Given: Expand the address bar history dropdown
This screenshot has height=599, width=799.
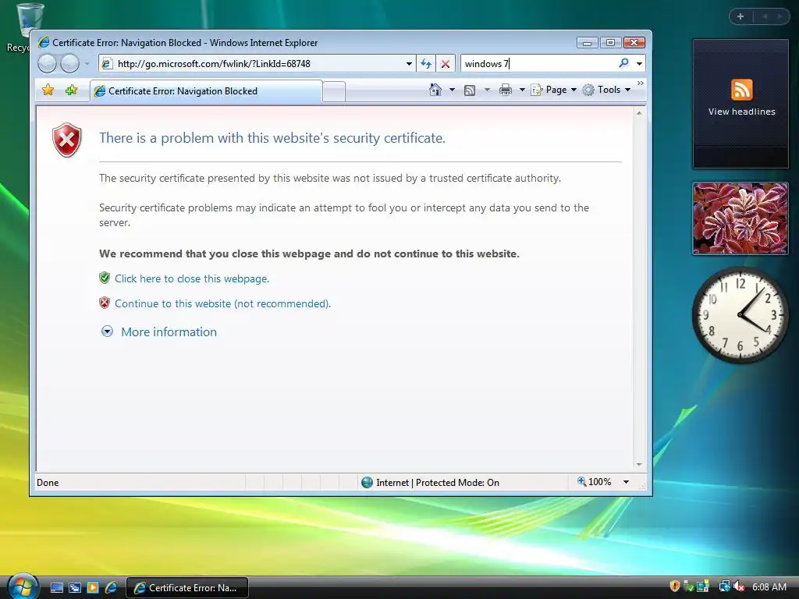Looking at the screenshot, I should (x=409, y=64).
